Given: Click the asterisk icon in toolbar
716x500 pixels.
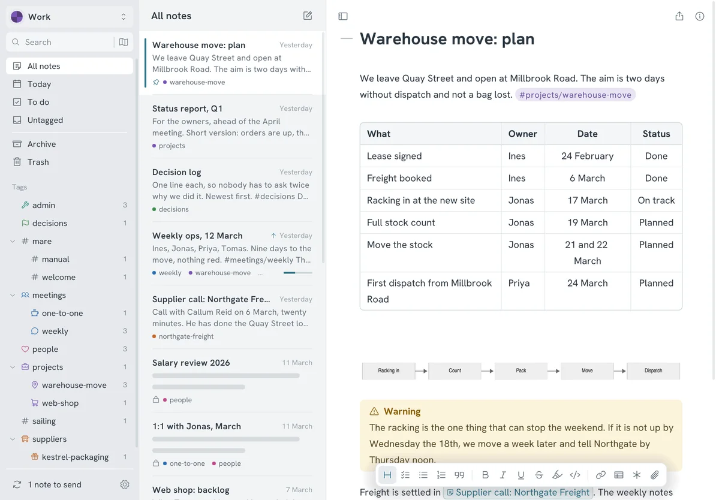Looking at the screenshot, I should [x=637, y=475].
